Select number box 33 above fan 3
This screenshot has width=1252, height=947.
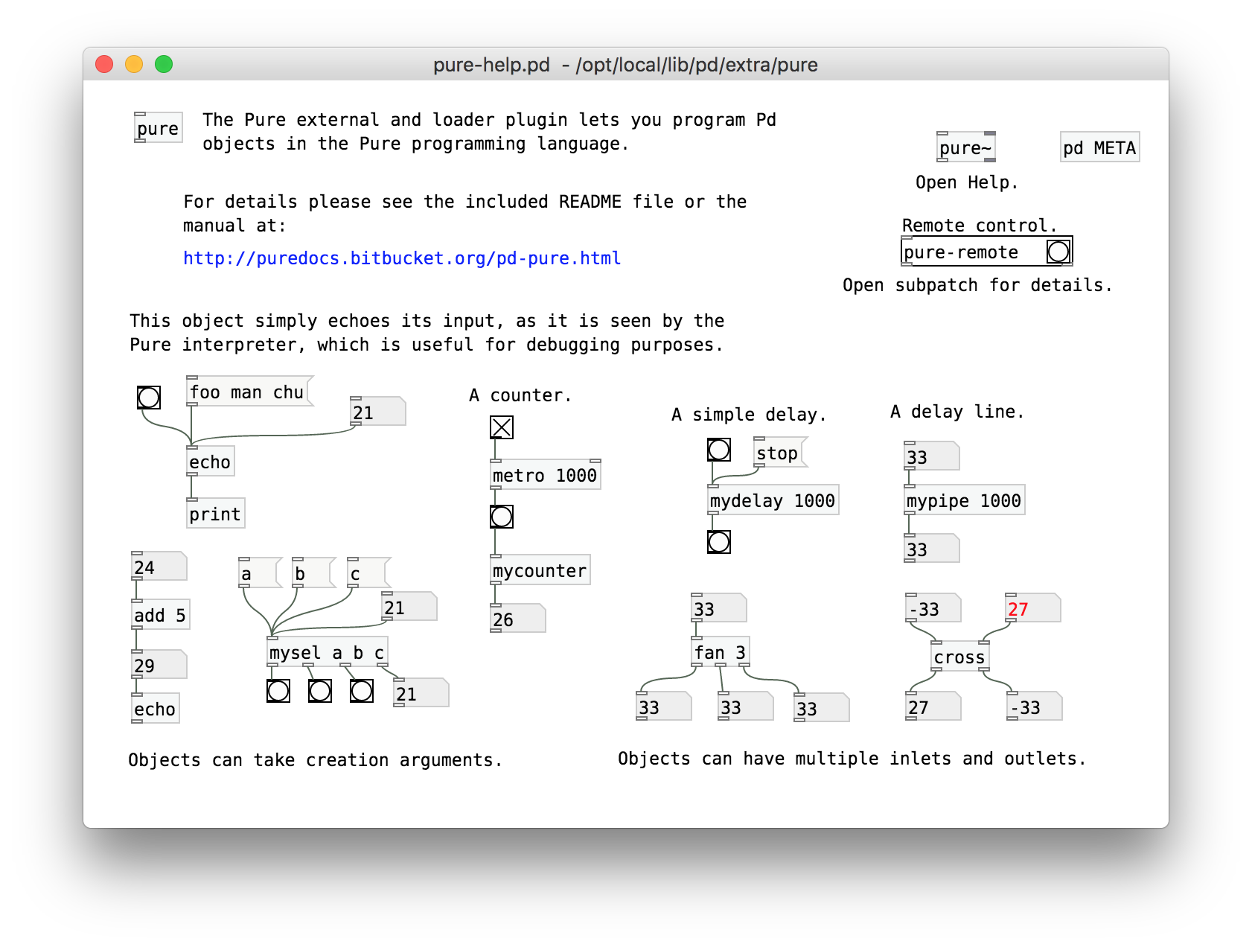719,609
